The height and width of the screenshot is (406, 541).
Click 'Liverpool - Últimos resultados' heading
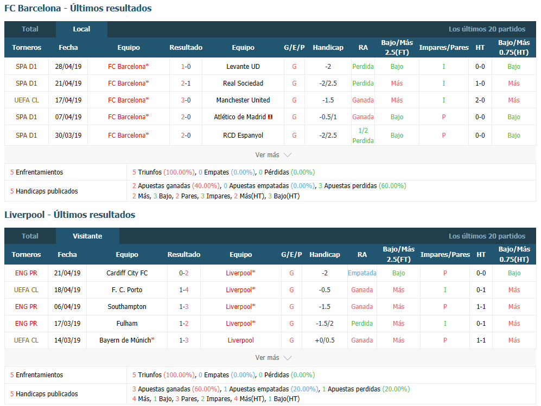click(69, 214)
